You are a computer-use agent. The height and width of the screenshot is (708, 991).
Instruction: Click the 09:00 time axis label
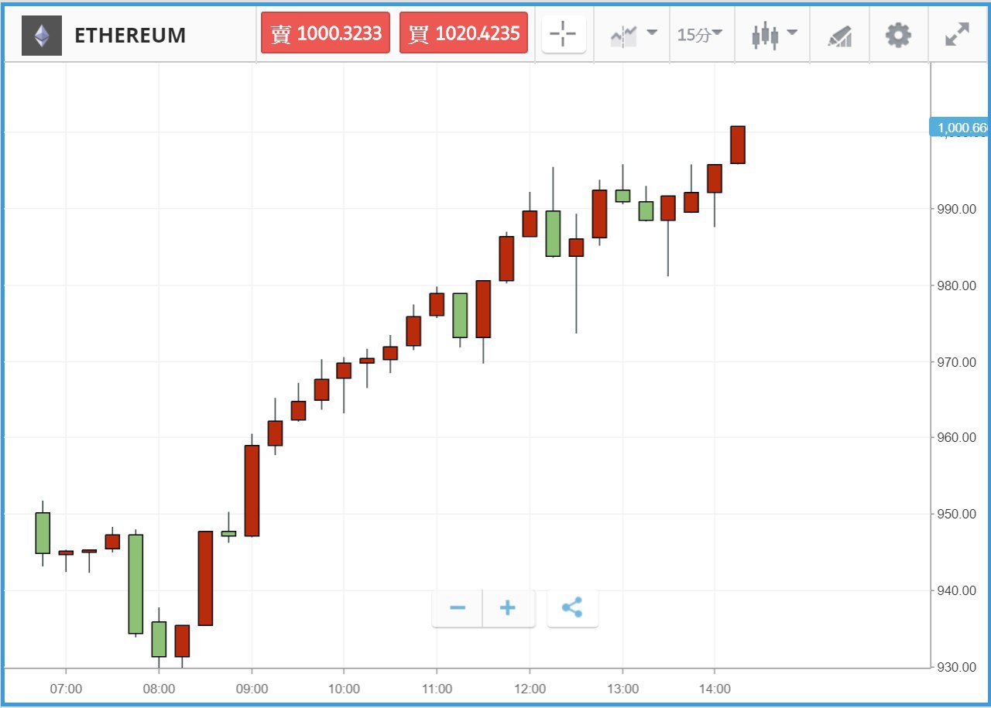click(252, 688)
